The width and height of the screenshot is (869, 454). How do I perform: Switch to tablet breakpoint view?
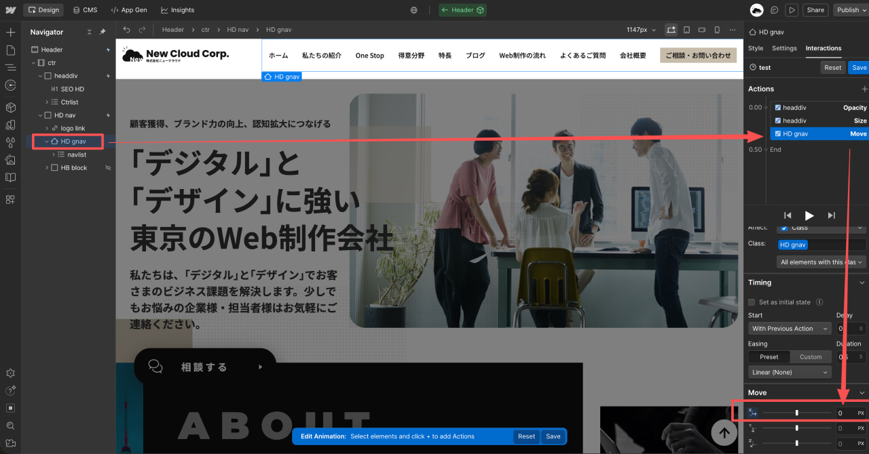686,30
